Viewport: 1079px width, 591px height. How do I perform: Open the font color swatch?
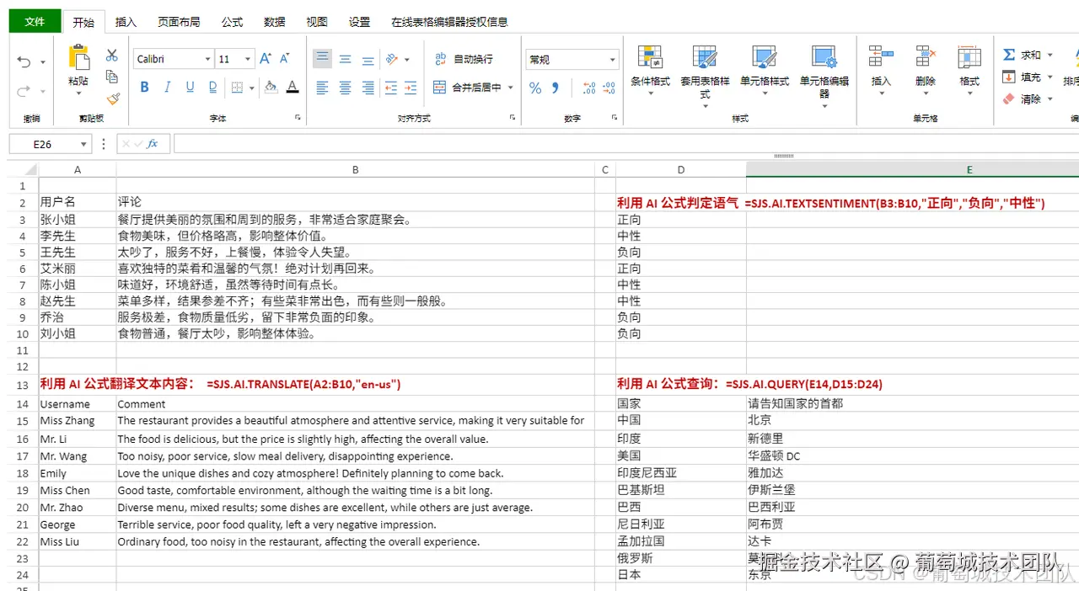click(x=293, y=87)
